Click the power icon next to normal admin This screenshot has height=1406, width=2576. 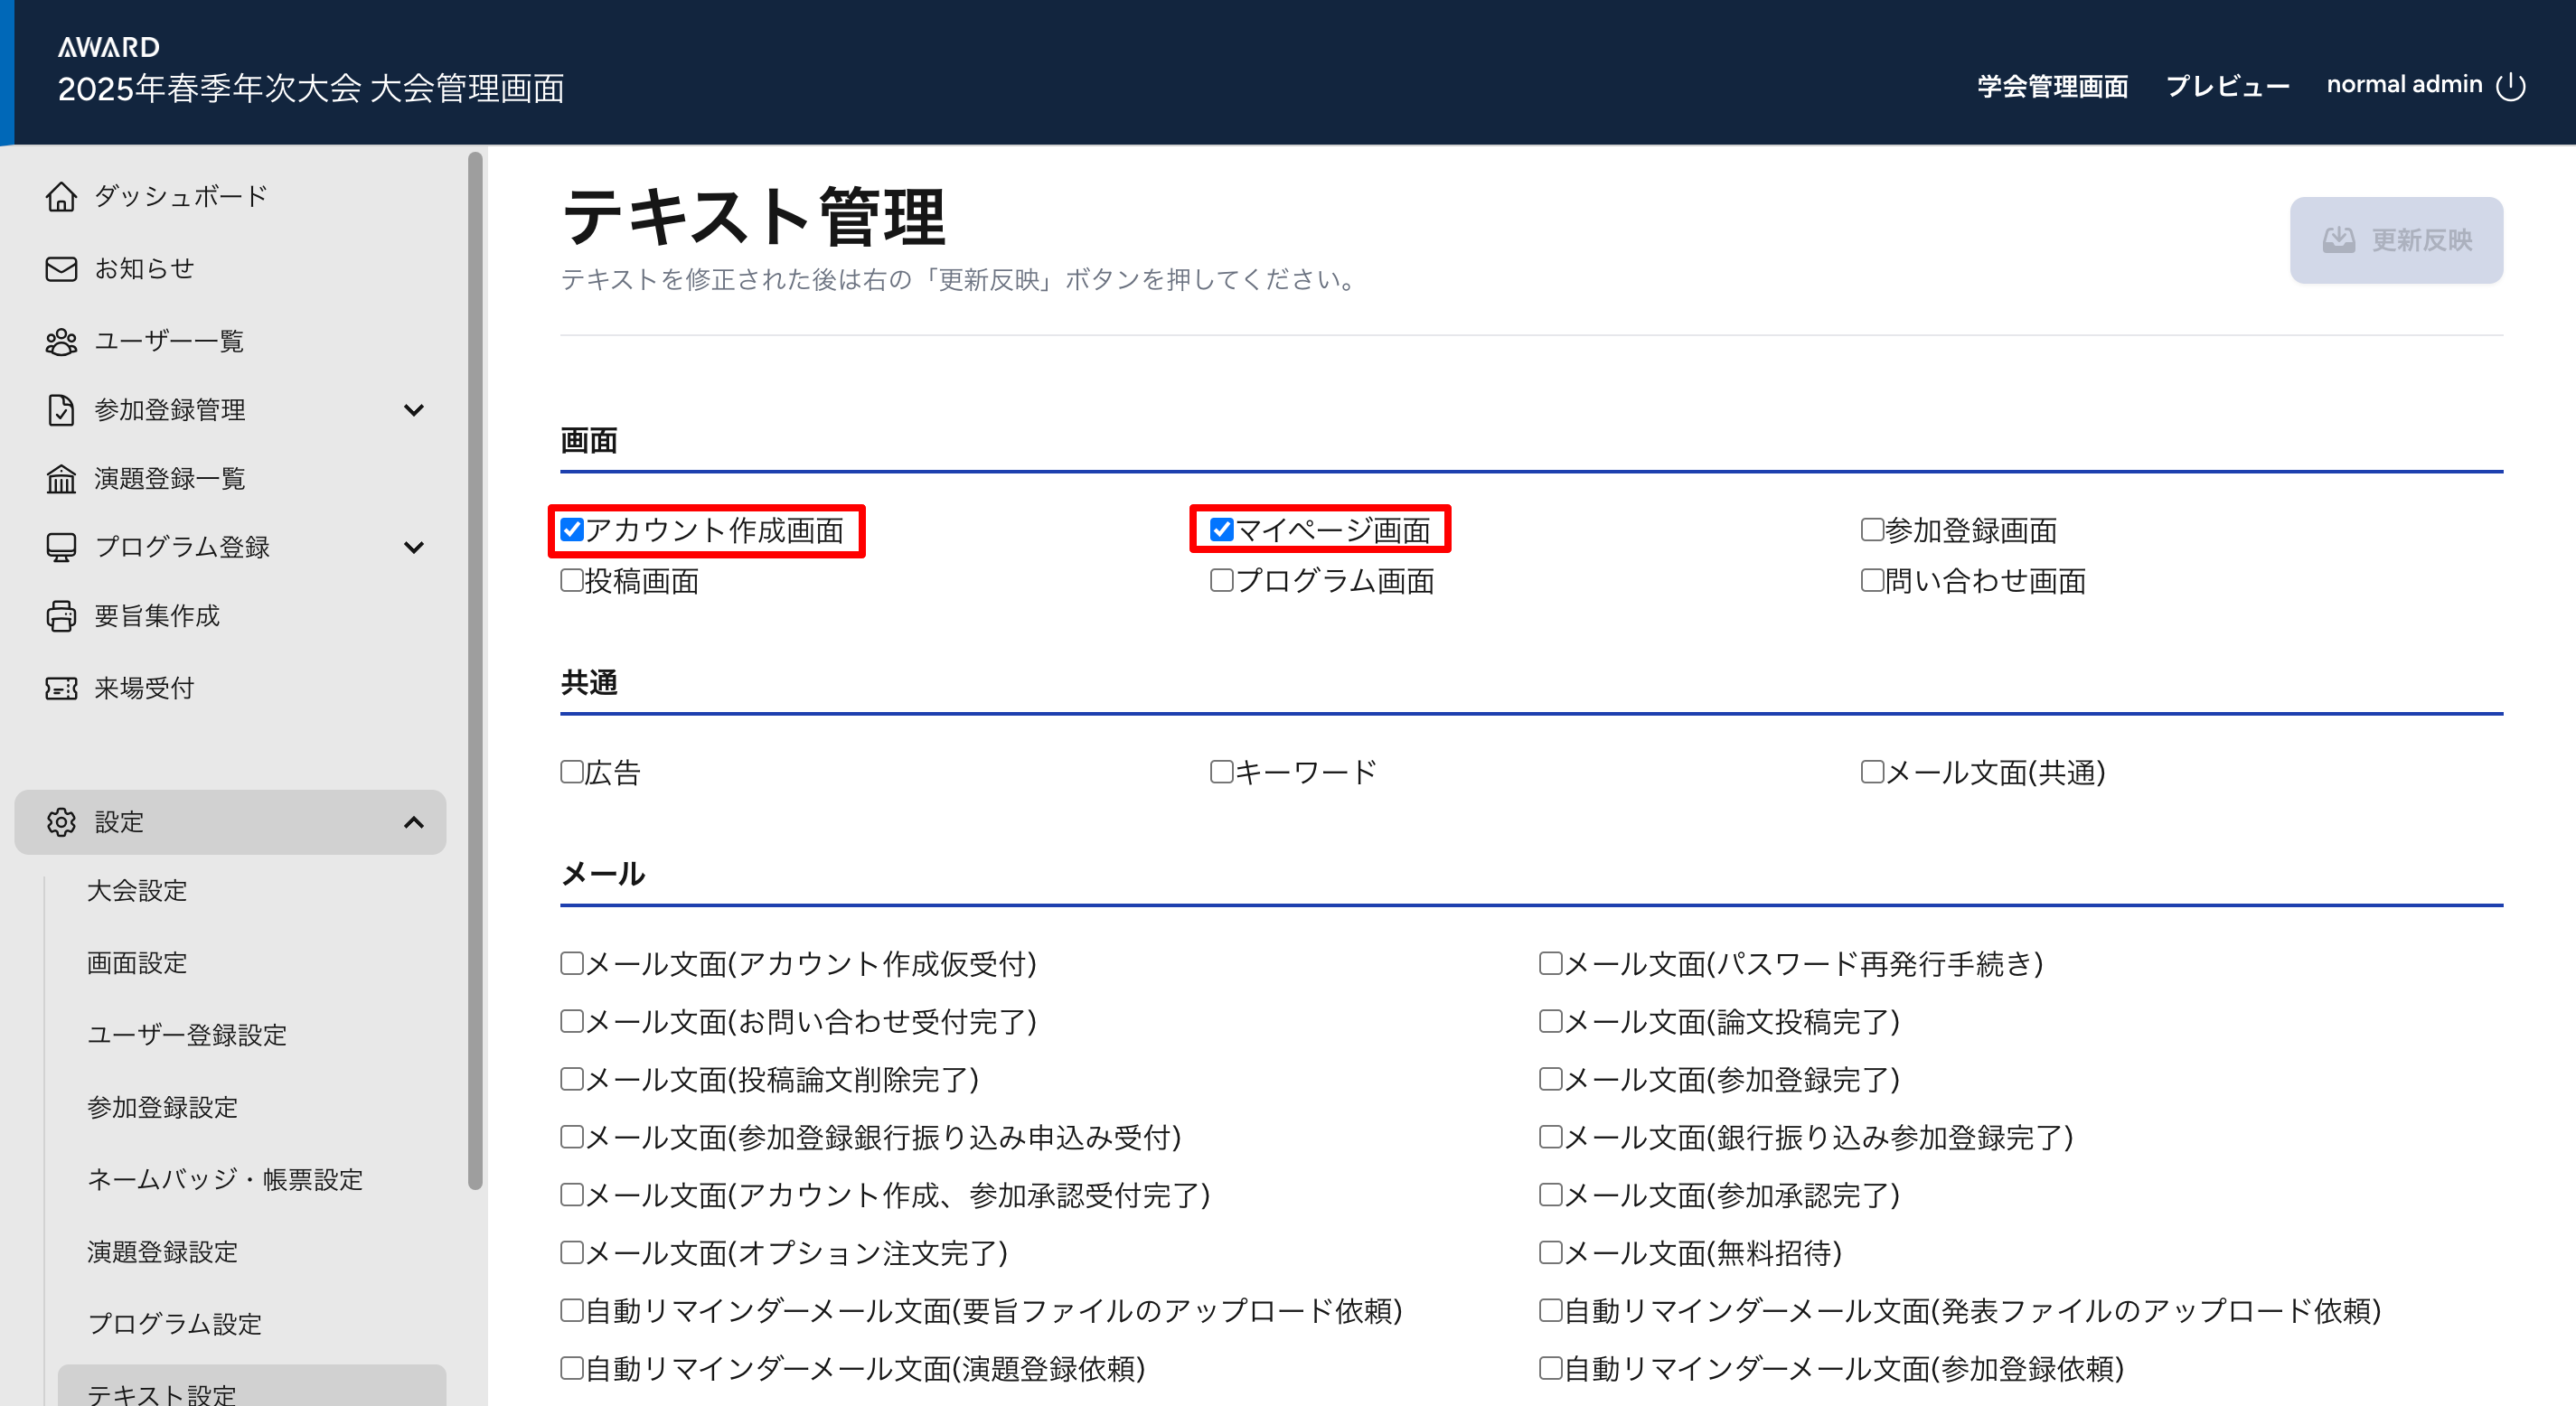pyautogui.click(x=2510, y=86)
